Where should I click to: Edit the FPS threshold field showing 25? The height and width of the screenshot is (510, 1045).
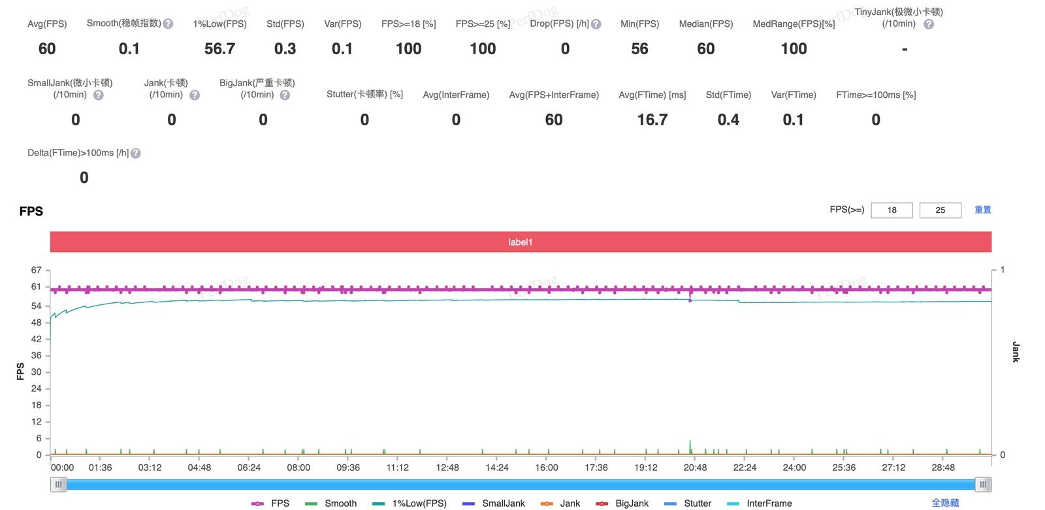point(940,210)
